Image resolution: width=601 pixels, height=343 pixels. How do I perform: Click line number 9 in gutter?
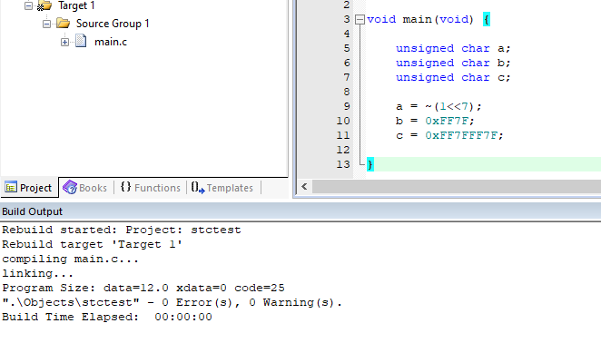(347, 106)
